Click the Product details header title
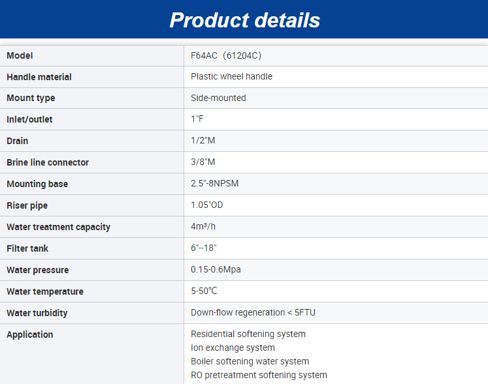488x384 pixels. pyautogui.click(x=244, y=20)
